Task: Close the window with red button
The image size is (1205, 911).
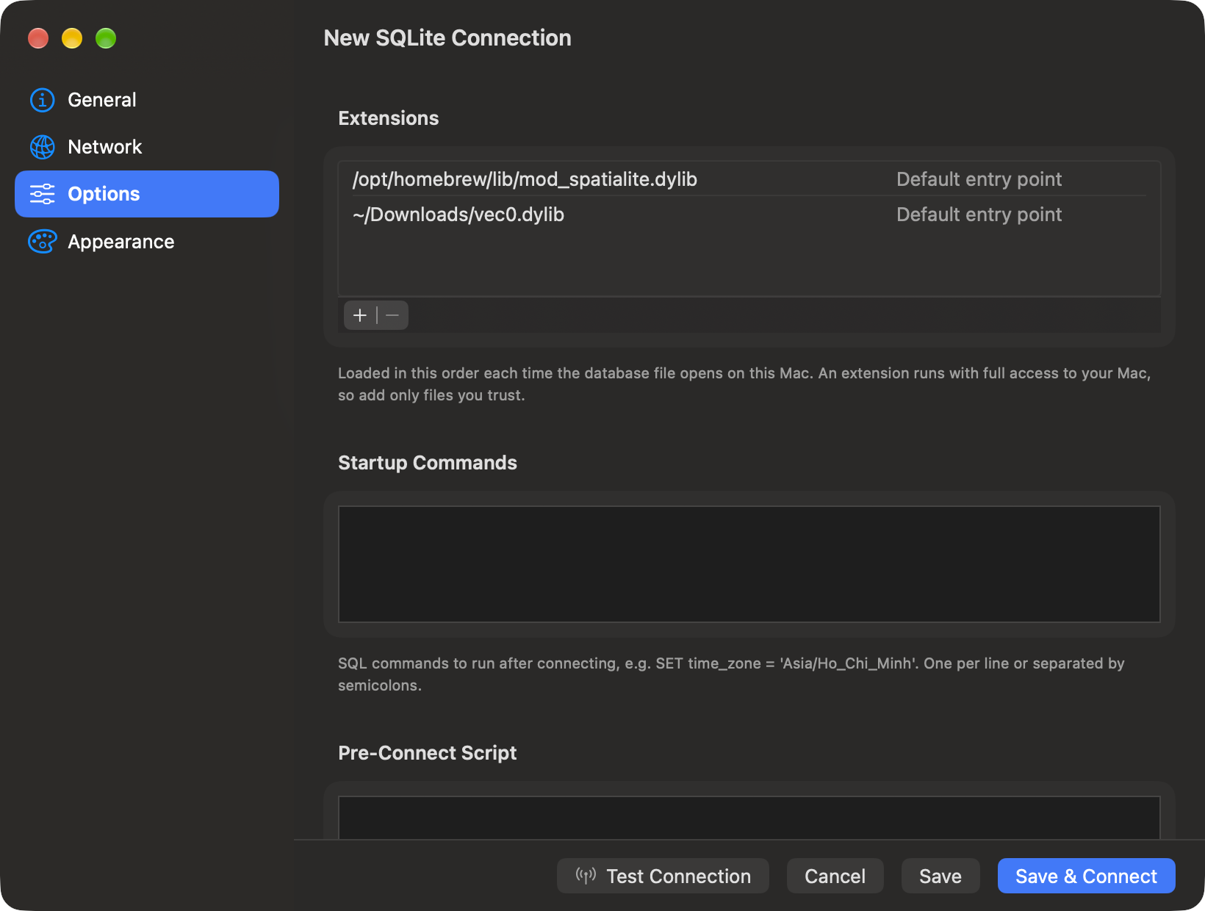Action: point(38,38)
